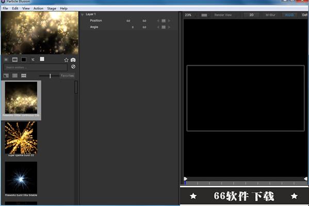Screen dimensions: 309x206
Task: Click the black preview background swatch
Action: (x=24, y=60)
